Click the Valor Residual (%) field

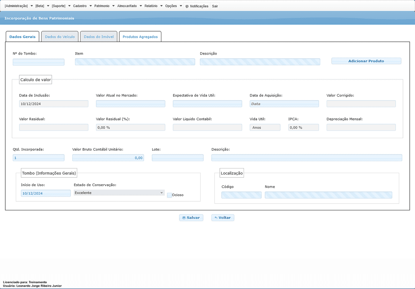point(131,127)
